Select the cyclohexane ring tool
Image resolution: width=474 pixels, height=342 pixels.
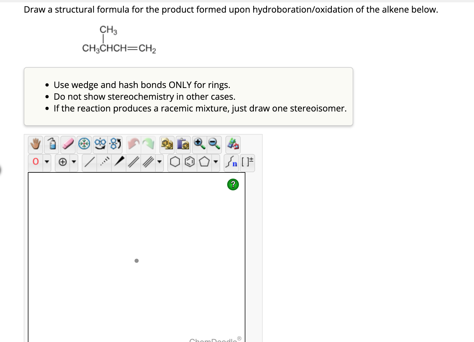(174, 162)
